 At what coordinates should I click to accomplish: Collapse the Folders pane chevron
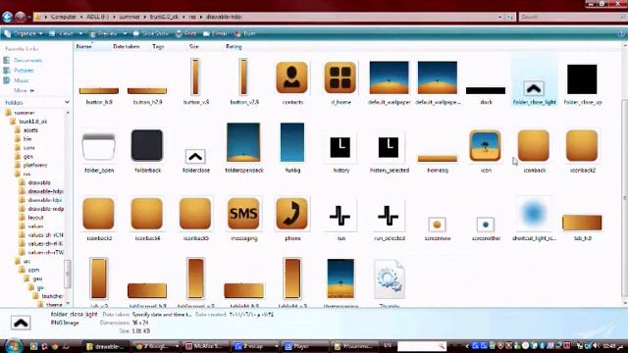(67, 102)
